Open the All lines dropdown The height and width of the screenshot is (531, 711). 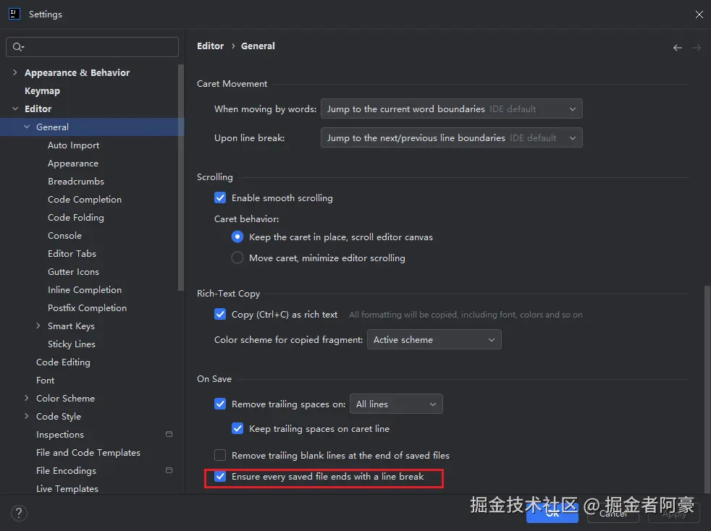(x=396, y=404)
